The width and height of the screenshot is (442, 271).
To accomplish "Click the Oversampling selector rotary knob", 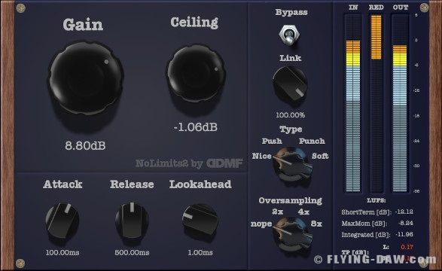I will pyautogui.click(x=292, y=233).
